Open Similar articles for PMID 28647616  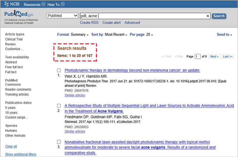pyautogui.click(x=75, y=95)
